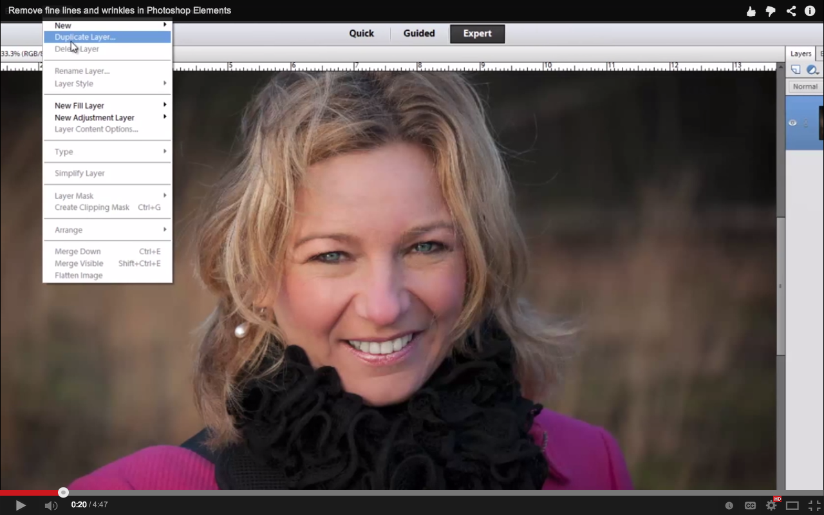Click the Quick mode button

361,33
